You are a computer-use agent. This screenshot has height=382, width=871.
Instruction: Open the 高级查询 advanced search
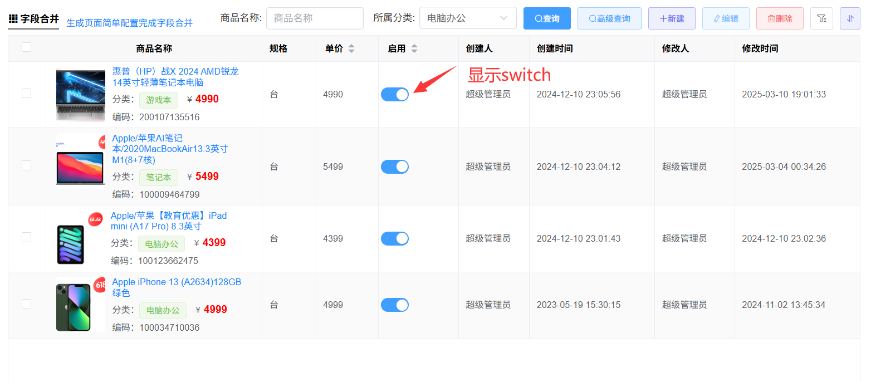pos(609,18)
